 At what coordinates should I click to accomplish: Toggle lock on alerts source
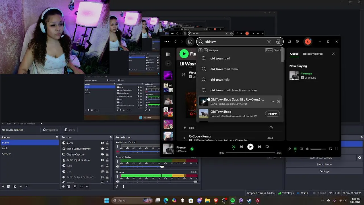(x=107, y=143)
